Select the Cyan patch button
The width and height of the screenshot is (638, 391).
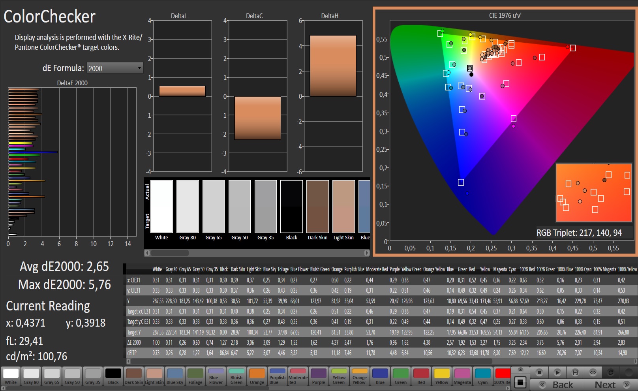click(x=483, y=376)
